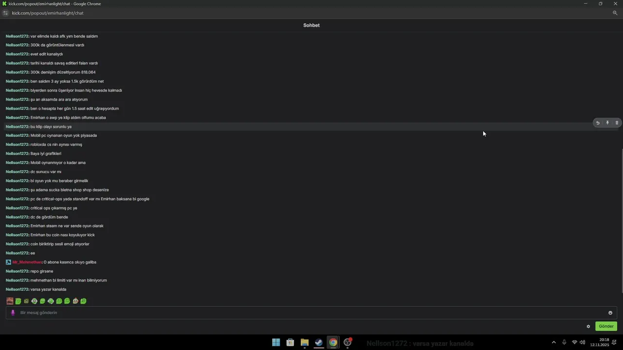The width and height of the screenshot is (623, 350).
Task: Focus the 'Bir mesaj gönderin' message field
Action: click(311, 313)
